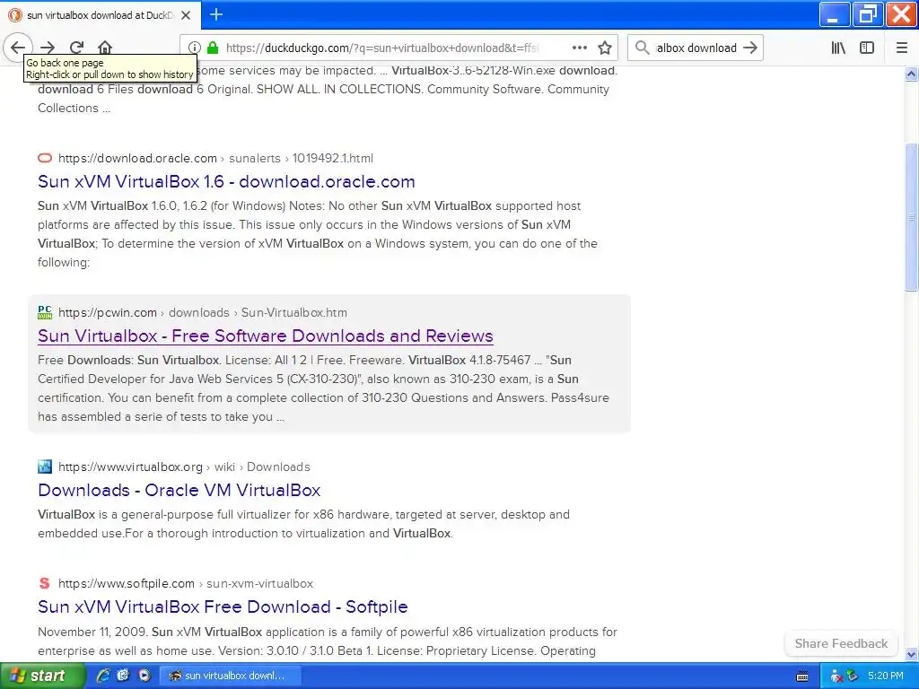Toggle the sidebar view icon
919x689 pixels.
(x=867, y=48)
